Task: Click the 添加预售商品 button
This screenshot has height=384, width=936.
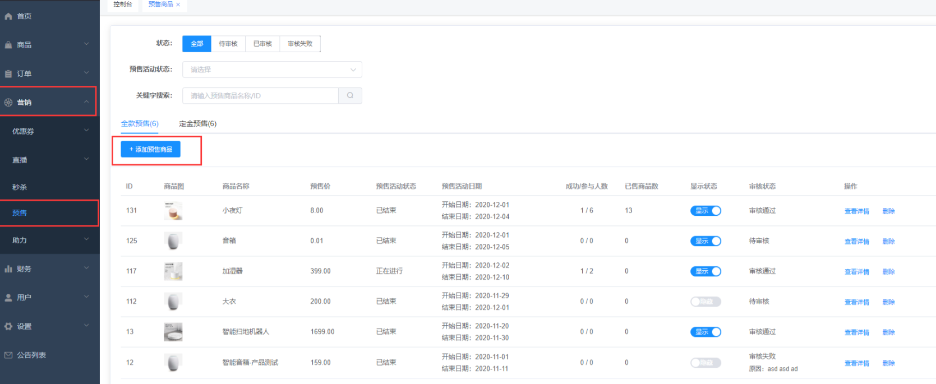Action: (x=150, y=149)
